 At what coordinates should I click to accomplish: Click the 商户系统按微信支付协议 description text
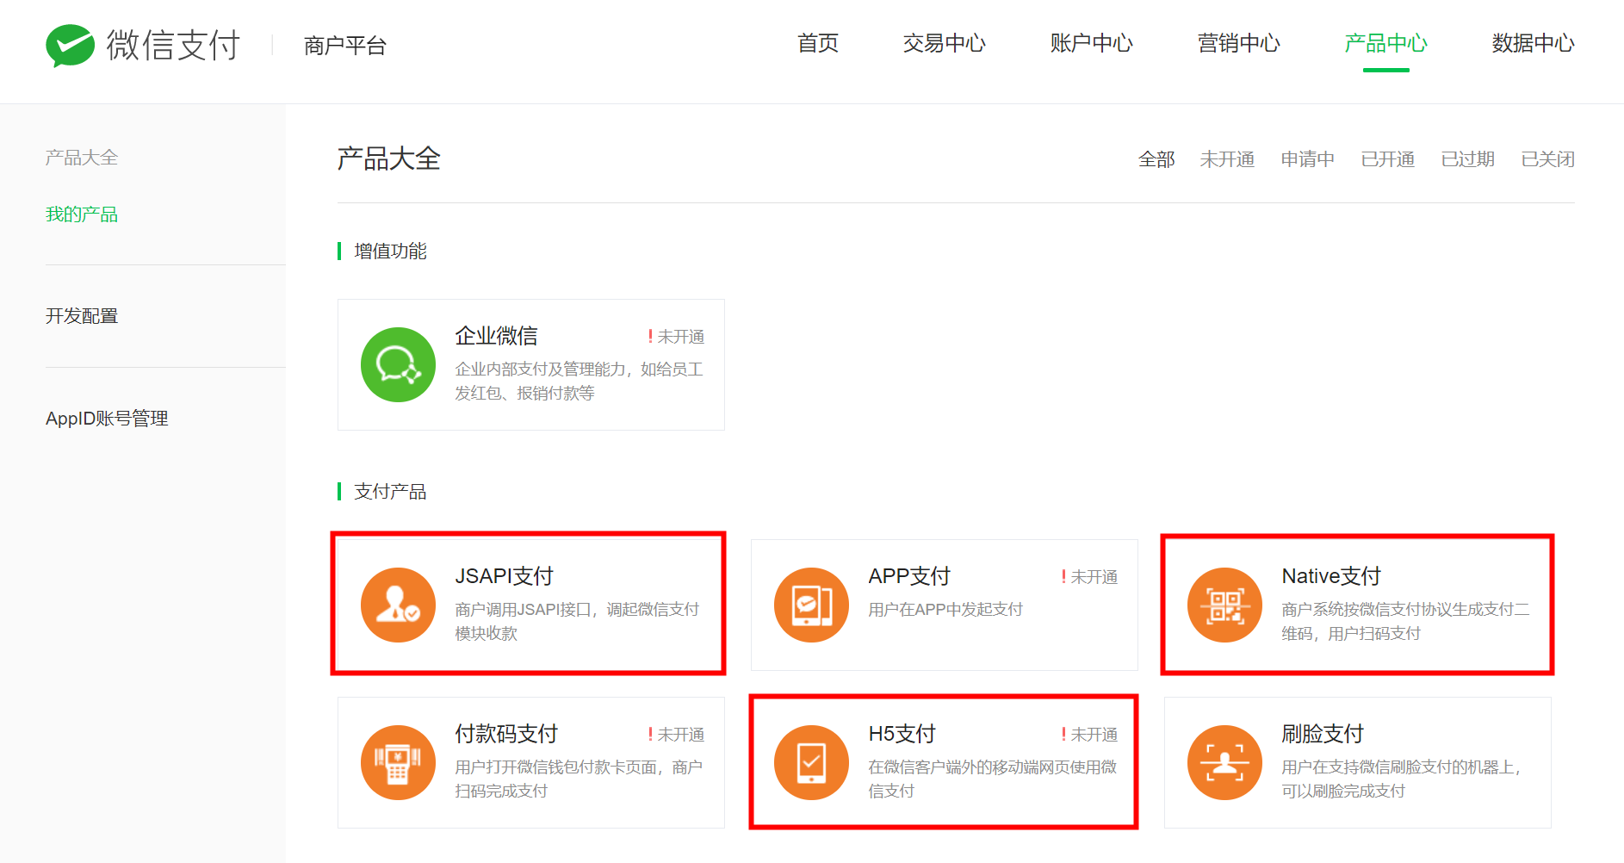pyautogui.click(x=1405, y=621)
